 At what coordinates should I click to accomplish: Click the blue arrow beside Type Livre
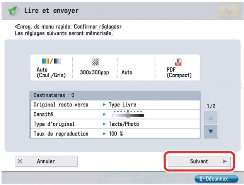(x=104, y=104)
